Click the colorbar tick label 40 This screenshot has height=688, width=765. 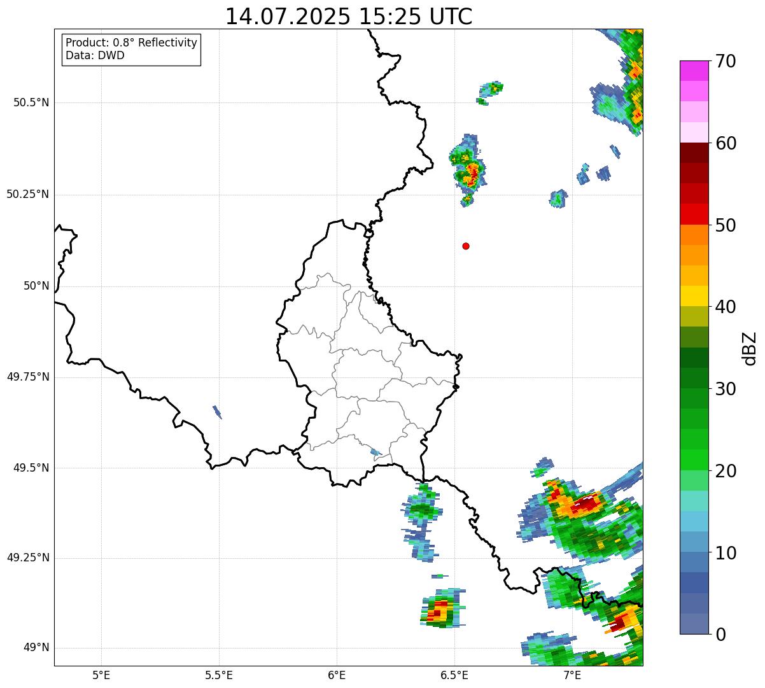coord(725,307)
